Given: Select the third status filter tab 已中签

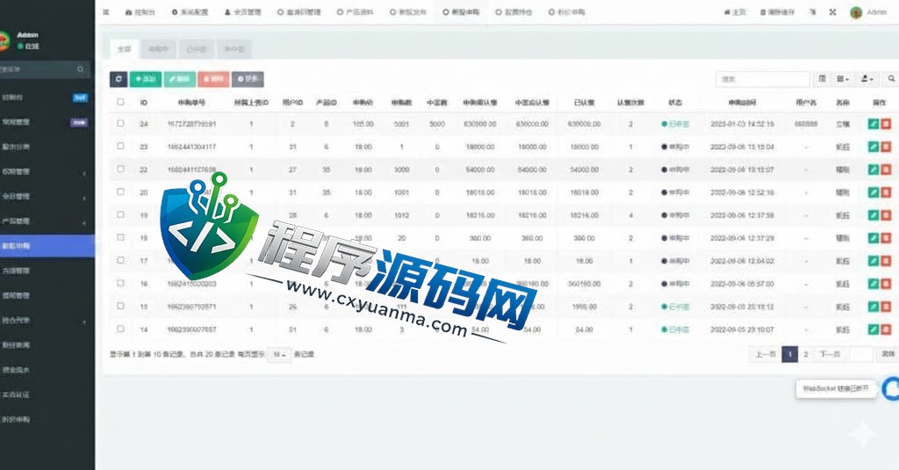Looking at the screenshot, I should (196, 49).
